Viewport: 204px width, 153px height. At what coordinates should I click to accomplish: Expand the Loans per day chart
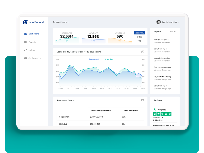coord(143,52)
